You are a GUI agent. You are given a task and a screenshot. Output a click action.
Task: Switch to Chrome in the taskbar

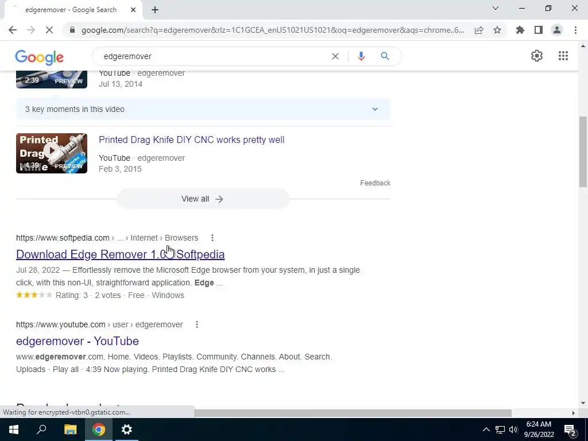click(99, 430)
